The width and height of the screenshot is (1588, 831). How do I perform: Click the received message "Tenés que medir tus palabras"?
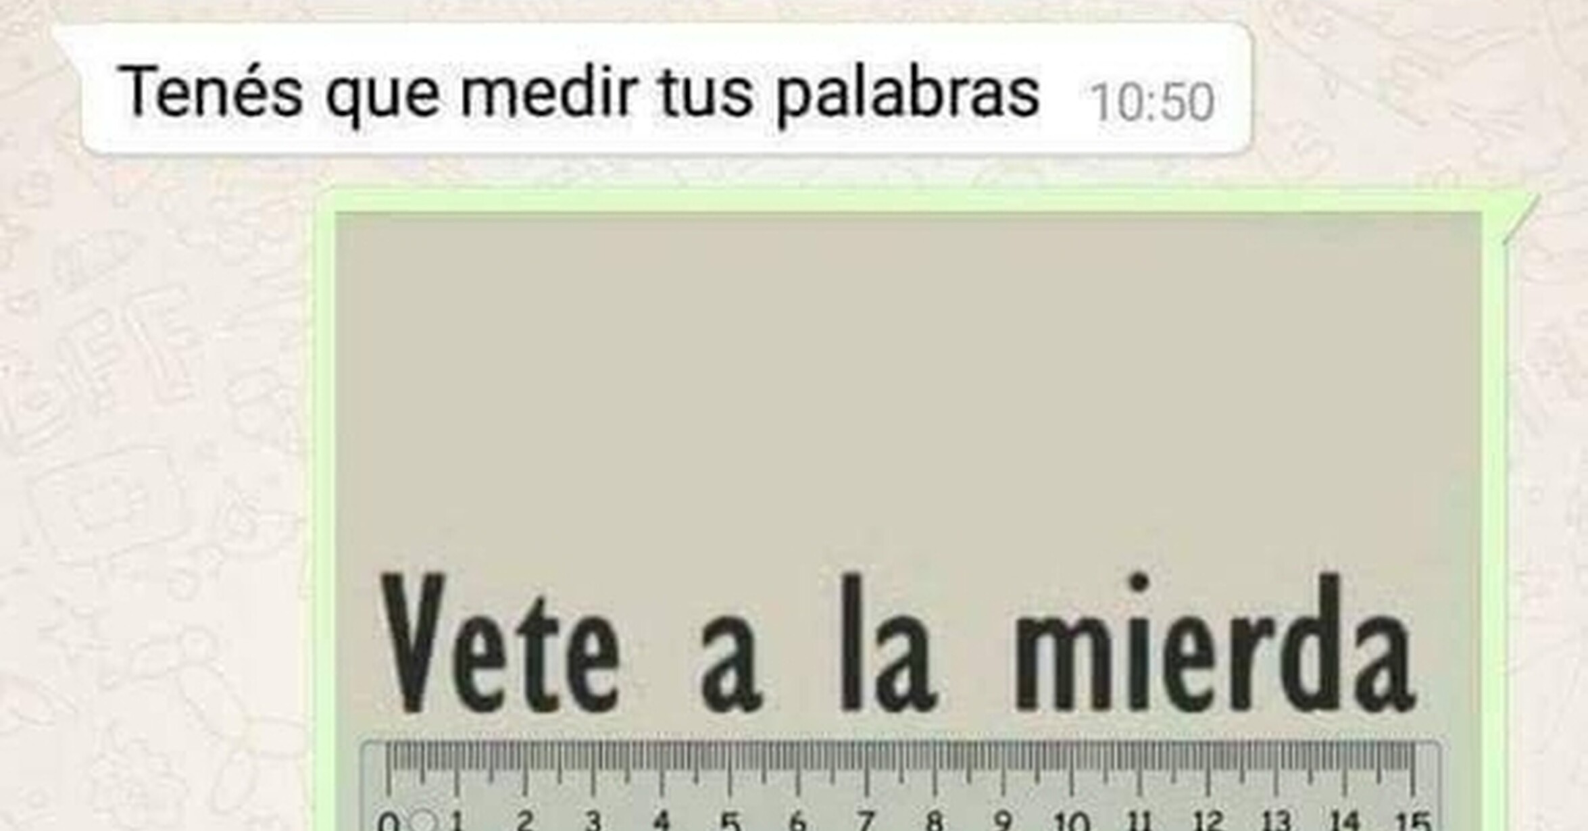[578, 93]
